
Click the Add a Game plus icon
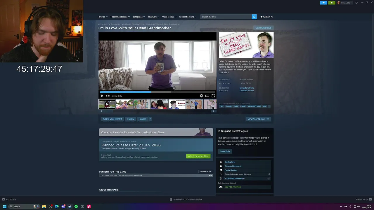pyautogui.click(x=3, y=199)
